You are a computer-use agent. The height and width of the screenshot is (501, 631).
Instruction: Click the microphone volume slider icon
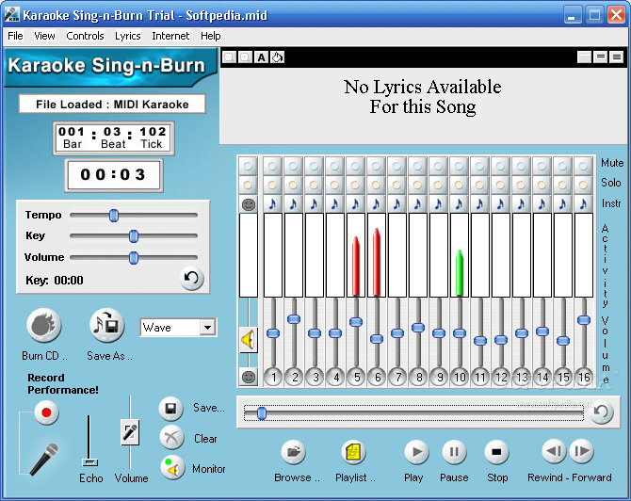point(130,432)
